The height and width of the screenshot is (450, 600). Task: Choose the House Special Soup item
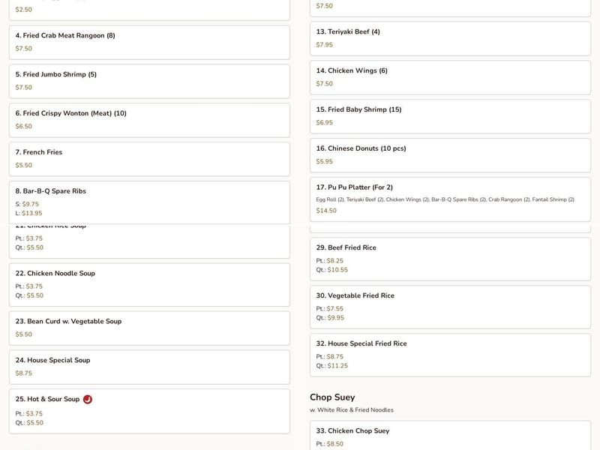pyautogui.click(x=149, y=367)
